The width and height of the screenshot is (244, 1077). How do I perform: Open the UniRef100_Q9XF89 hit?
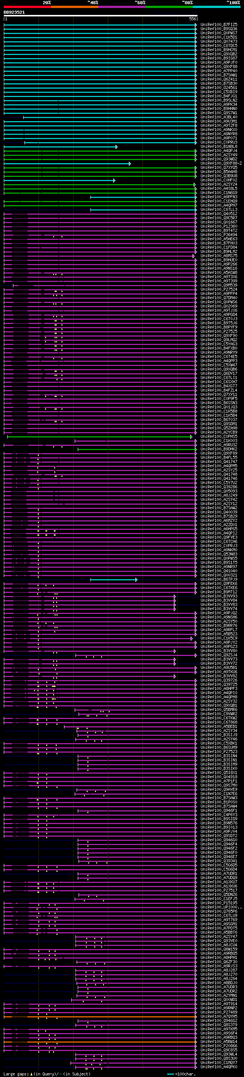[x=219, y=453]
